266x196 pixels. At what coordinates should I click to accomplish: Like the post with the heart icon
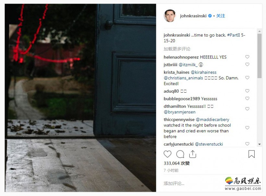click(167, 154)
